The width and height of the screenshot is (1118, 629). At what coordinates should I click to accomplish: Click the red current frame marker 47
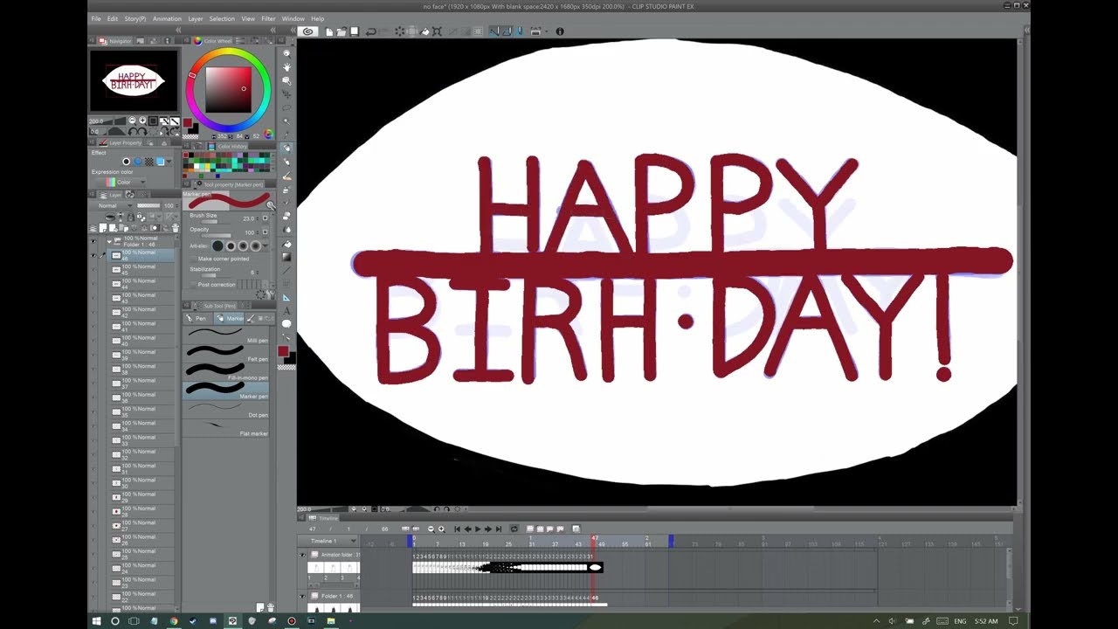pos(594,541)
